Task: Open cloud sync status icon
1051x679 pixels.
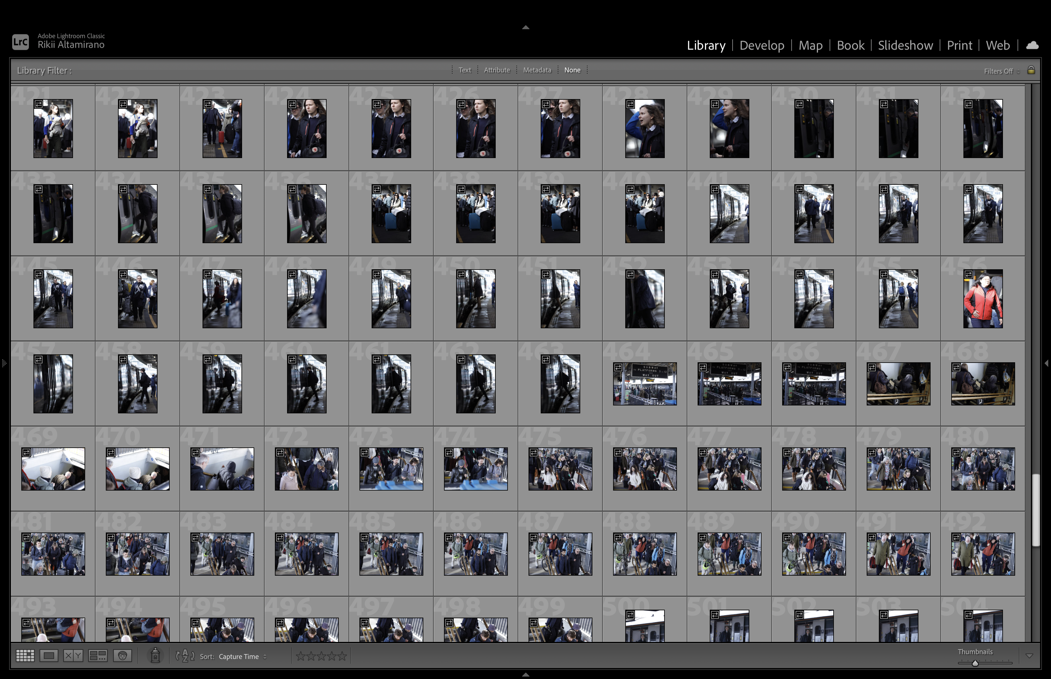Action: [x=1032, y=45]
